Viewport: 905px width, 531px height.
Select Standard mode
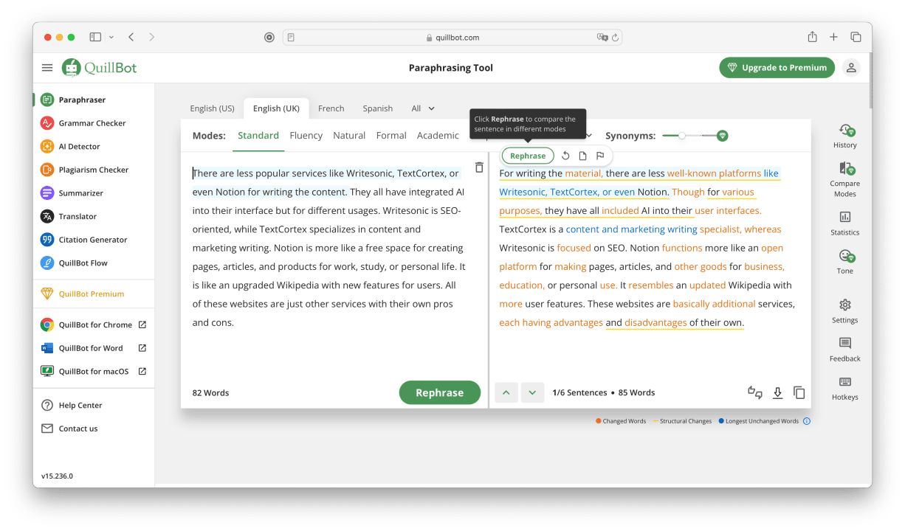[258, 136]
